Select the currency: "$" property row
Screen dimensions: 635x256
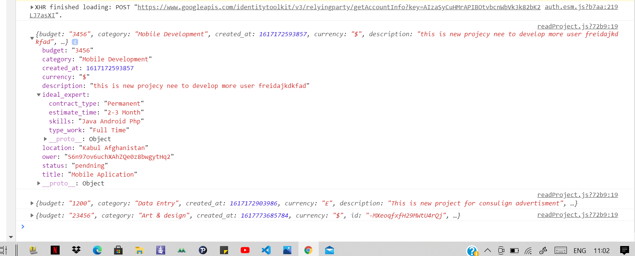66,77
